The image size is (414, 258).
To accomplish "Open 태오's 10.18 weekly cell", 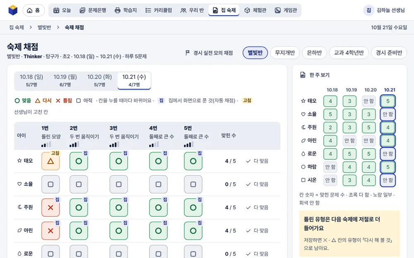I will 330,101.
